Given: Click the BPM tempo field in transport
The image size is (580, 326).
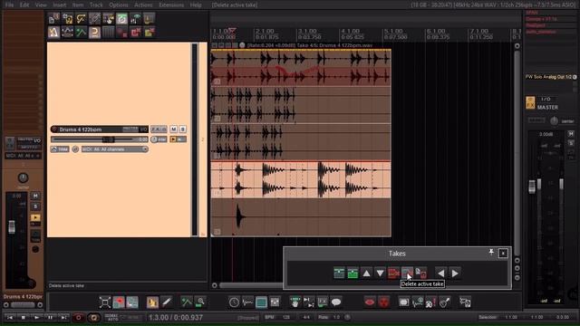Looking at the screenshot, I should pos(285,317).
